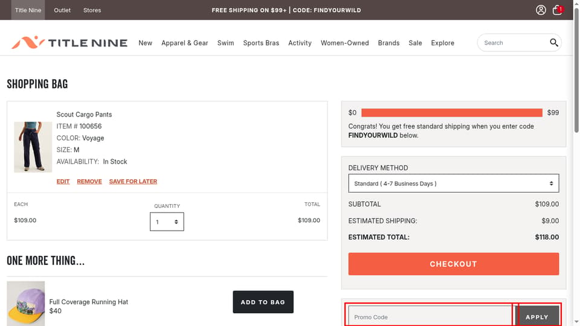Open the Sports Bras menu
Viewport: 580px width, 326px height.
261,43
